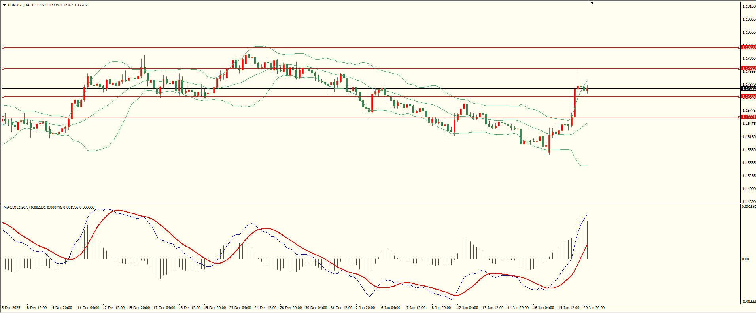This screenshot has height=313, width=756.
Task: Grab left anchor square of 1.16621 line
Action: (x=3, y=117)
